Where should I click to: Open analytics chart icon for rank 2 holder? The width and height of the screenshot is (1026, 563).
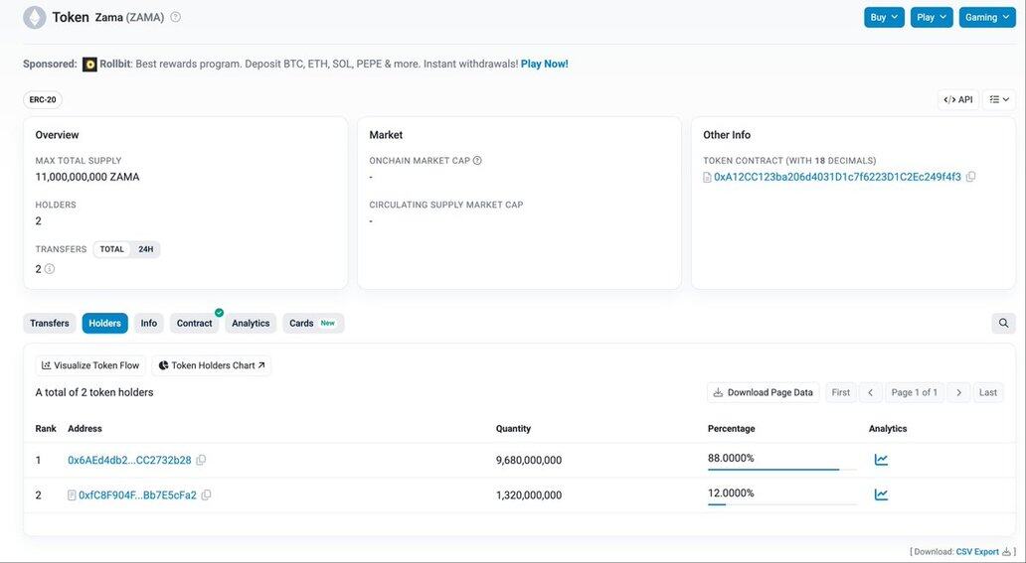coord(881,494)
